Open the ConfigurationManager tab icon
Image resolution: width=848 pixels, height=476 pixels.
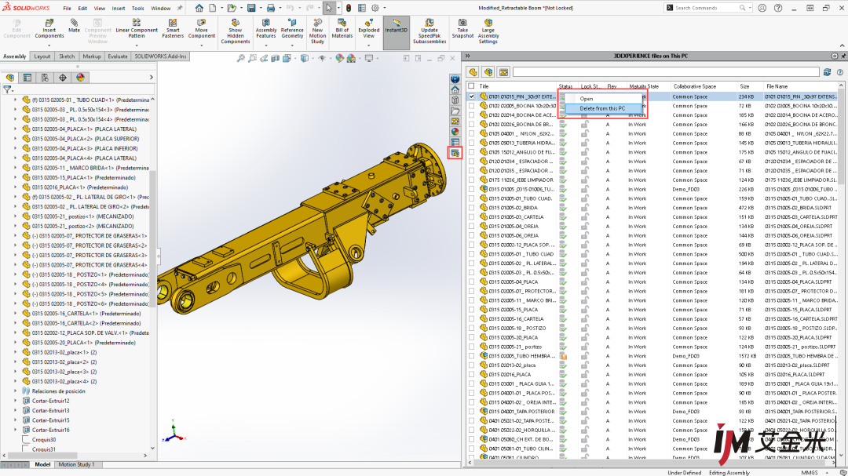[45, 78]
